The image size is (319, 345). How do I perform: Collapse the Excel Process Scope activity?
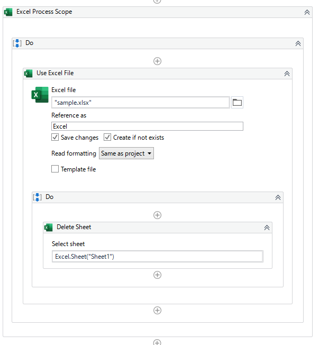pyautogui.click(x=307, y=12)
